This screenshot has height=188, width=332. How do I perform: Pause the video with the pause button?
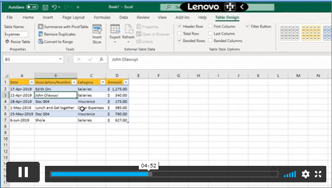(x=23, y=172)
